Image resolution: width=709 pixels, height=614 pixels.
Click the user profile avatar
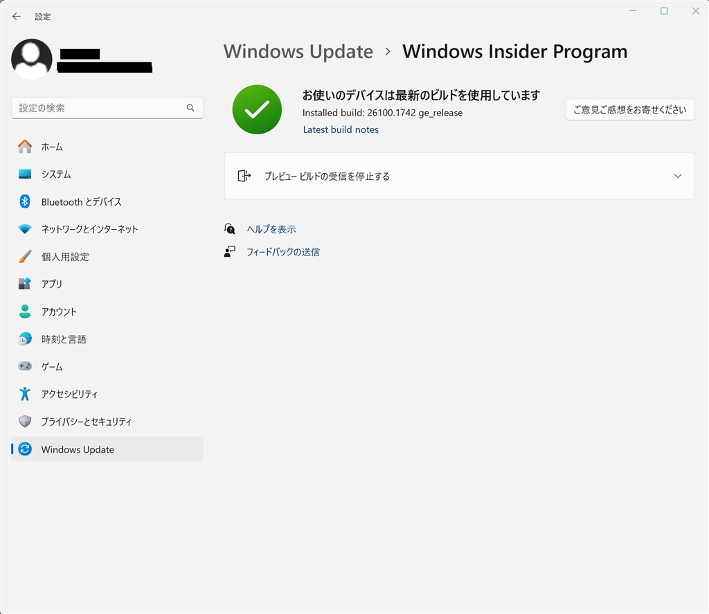click(x=32, y=60)
